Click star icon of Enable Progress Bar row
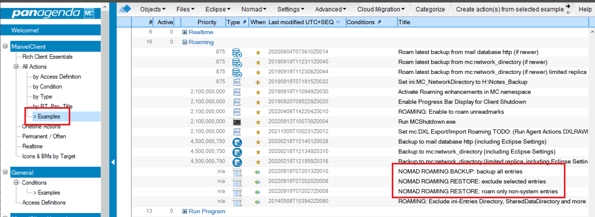 coord(258,102)
